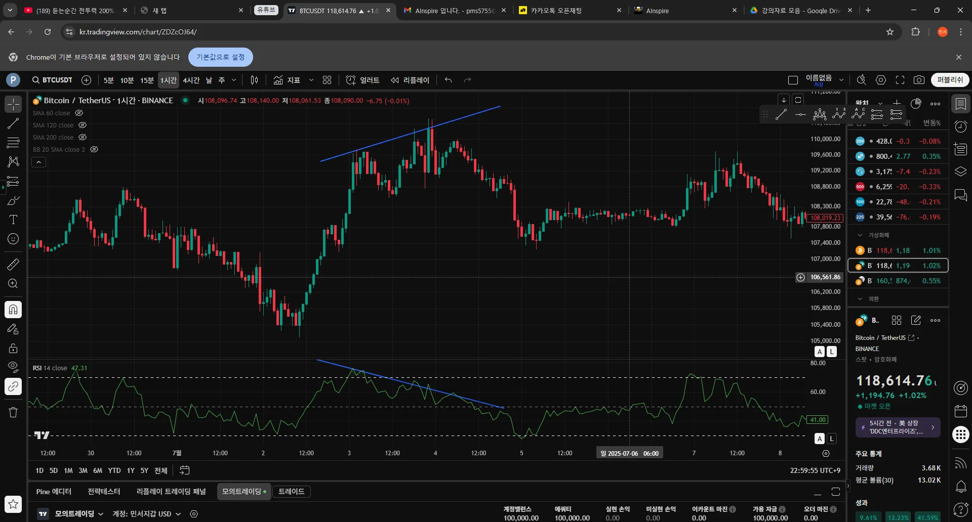
Task: Switch to the Pine 에디터 tab
Action: click(54, 492)
